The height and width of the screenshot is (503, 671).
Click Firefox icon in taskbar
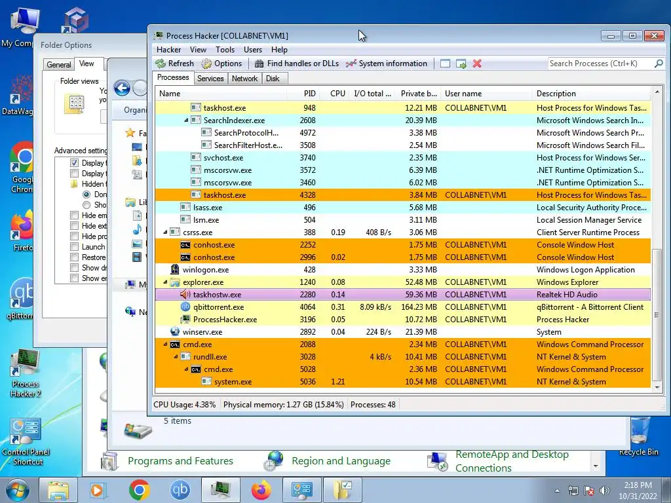[261, 490]
